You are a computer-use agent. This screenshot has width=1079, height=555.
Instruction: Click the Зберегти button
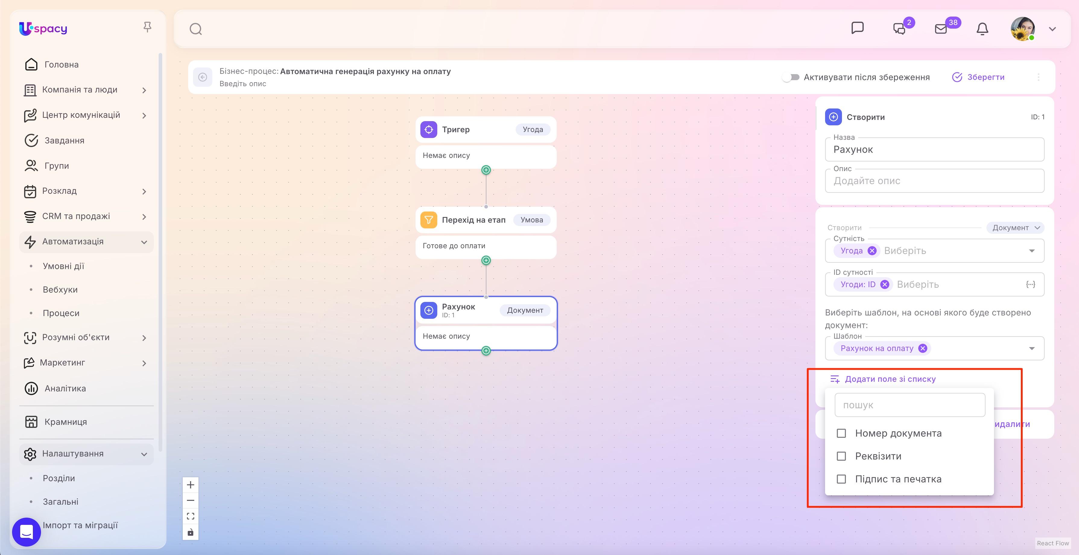coord(978,77)
